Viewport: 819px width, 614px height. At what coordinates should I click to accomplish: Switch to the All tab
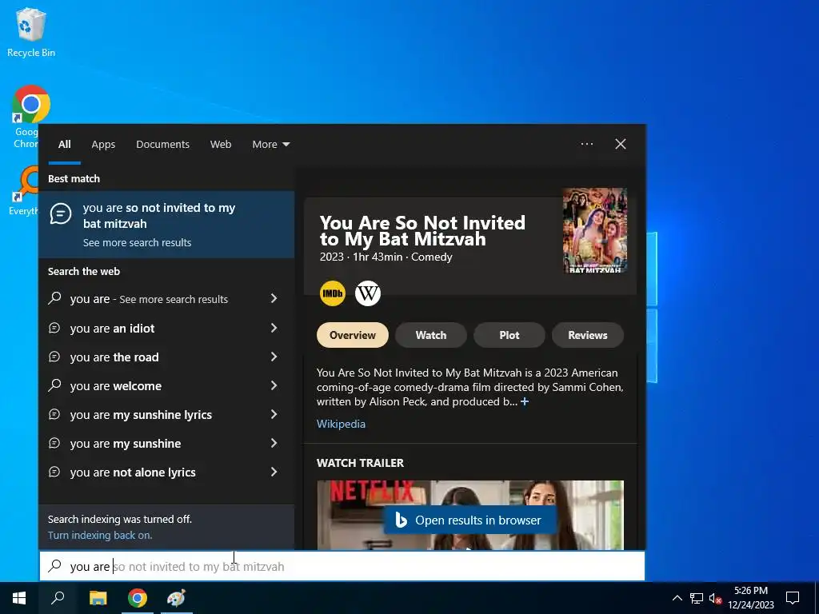pyautogui.click(x=64, y=145)
